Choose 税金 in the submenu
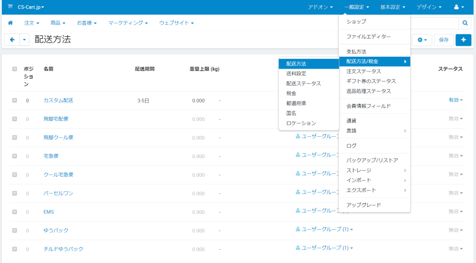 309,93
